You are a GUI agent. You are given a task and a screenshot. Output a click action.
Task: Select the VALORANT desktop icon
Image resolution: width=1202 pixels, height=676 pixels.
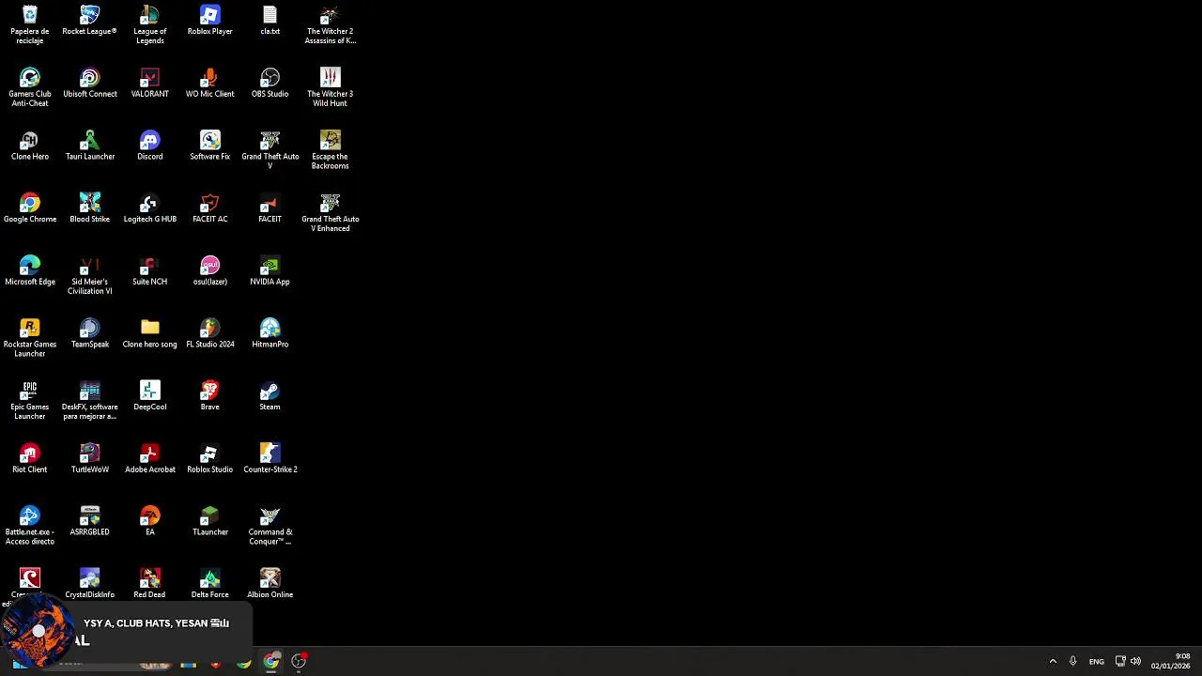[x=150, y=84]
